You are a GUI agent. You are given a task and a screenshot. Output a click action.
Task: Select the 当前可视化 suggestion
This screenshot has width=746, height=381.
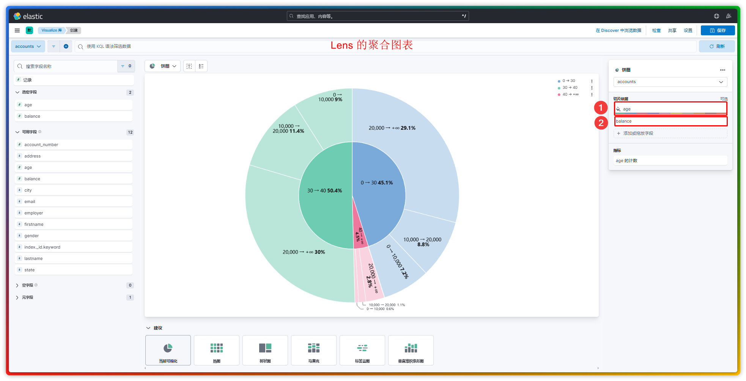168,350
